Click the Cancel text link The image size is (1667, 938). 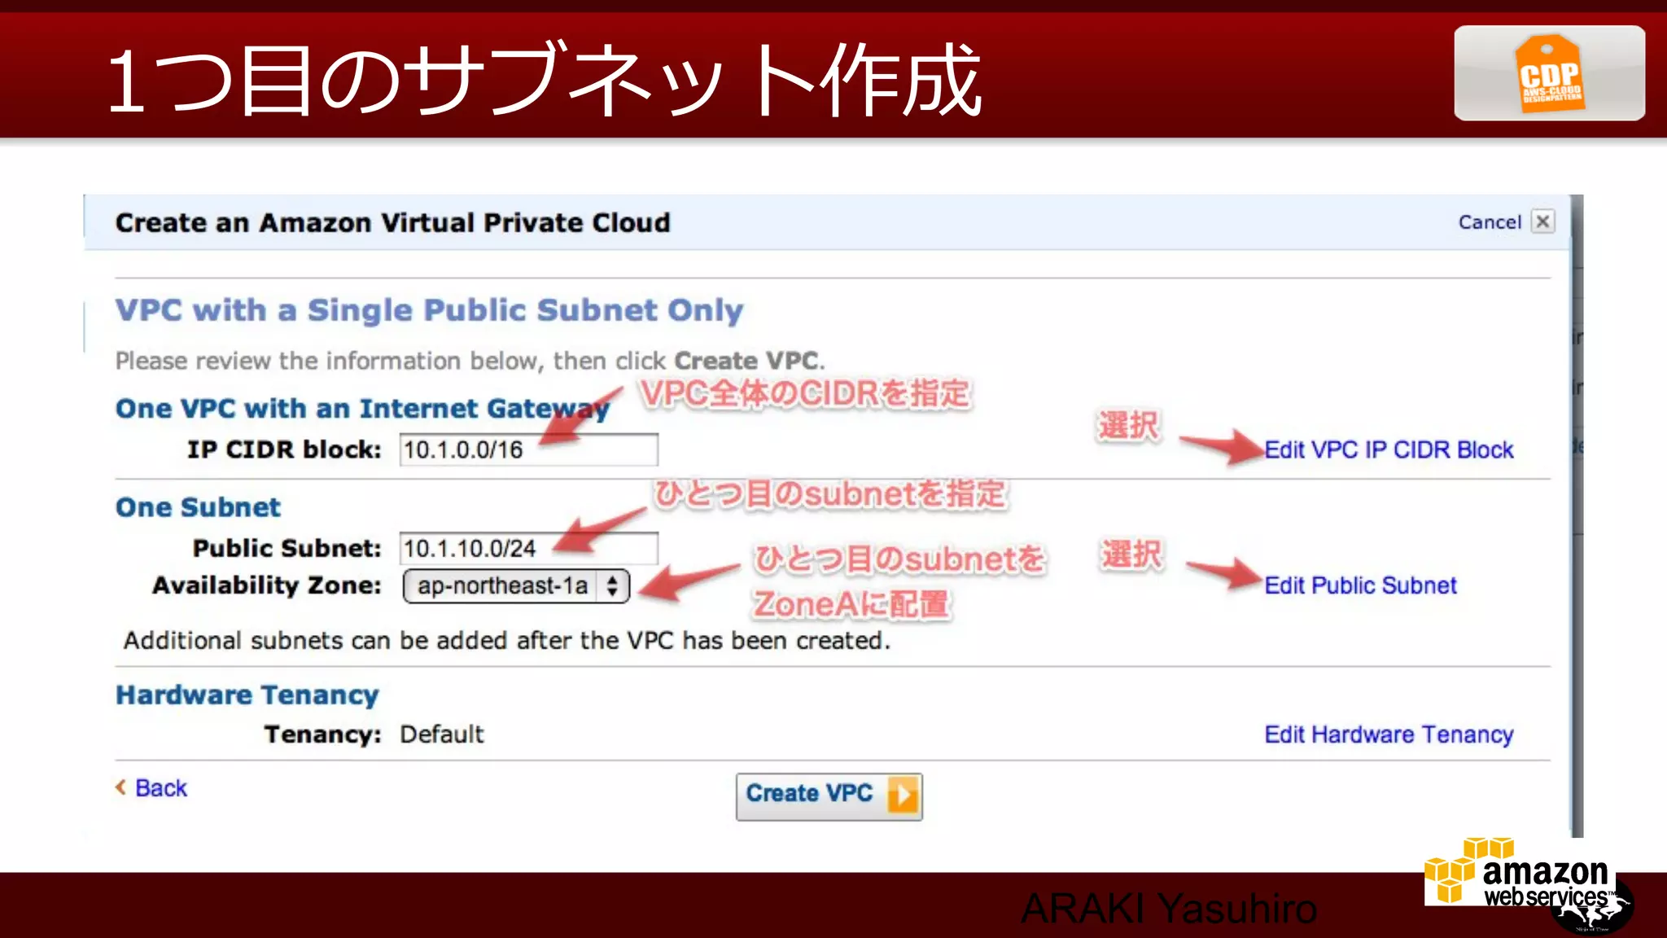point(1489,222)
